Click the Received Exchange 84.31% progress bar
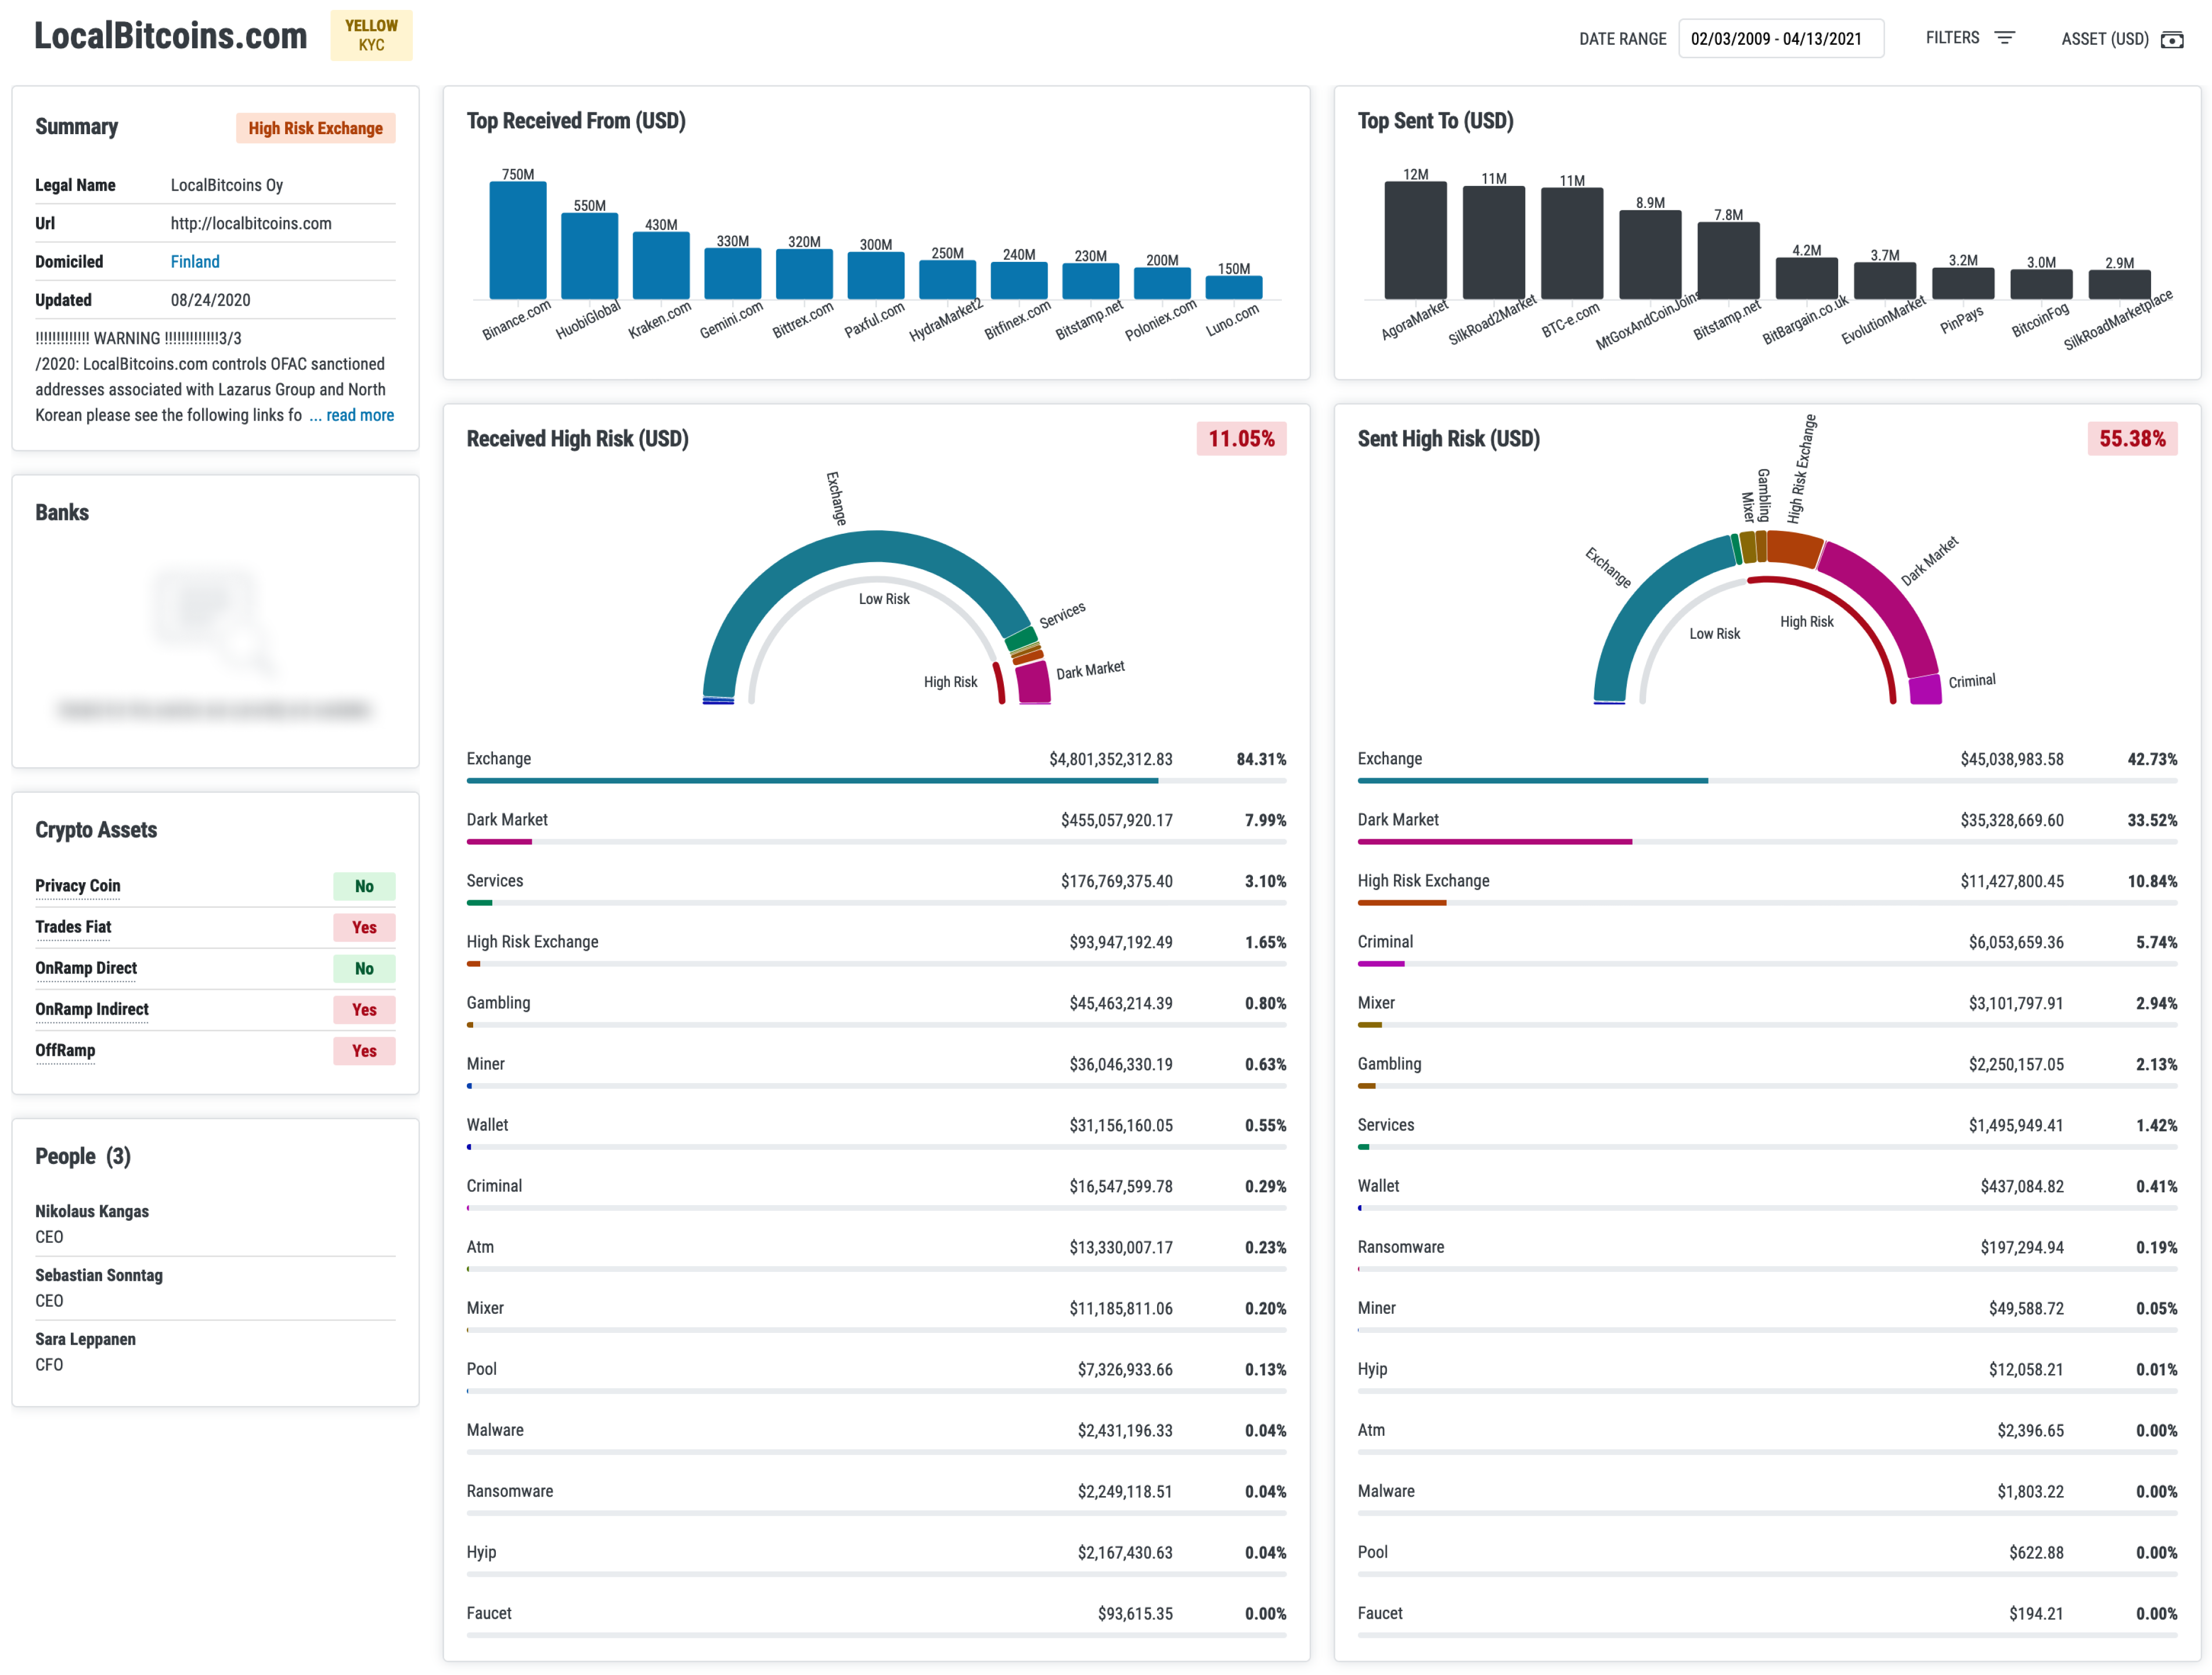2212x1675 pixels. point(876,781)
